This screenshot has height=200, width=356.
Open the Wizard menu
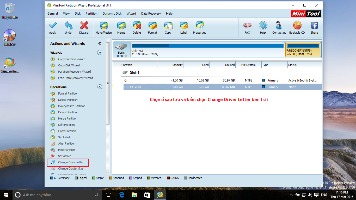coord(131,14)
